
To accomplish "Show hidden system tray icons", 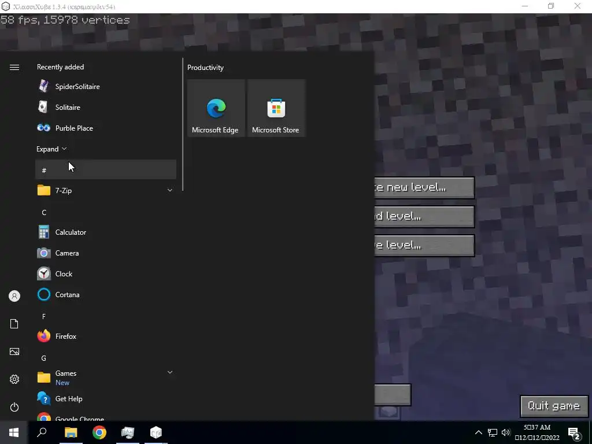I will coord(478,432).
